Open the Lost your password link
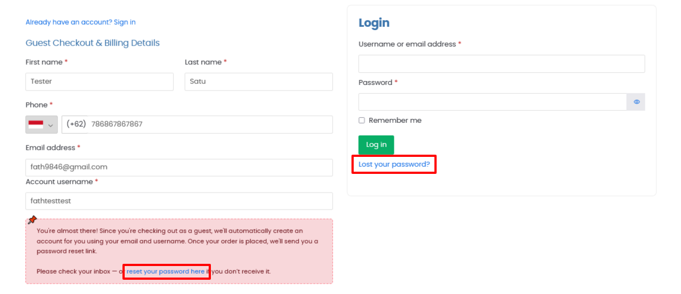Screen dimensions: 681x294 point(394,165)
